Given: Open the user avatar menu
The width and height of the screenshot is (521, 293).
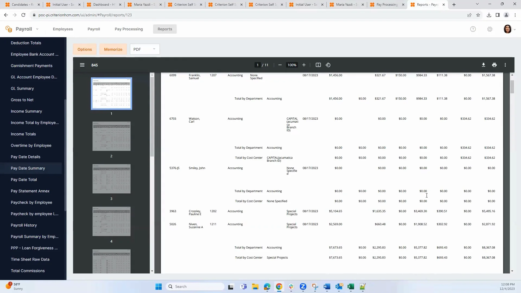Looking at the screenshot, I should click(509, 29).
